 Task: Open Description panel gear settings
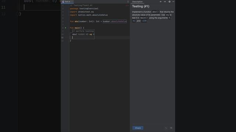click(170, 1)
